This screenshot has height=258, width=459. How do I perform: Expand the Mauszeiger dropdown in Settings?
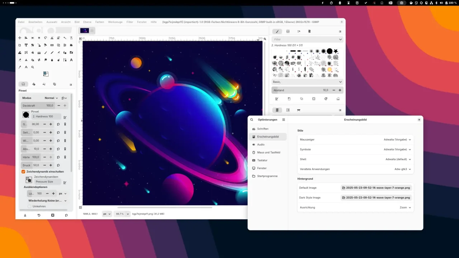pyautogui.click(x=397, y=139)
